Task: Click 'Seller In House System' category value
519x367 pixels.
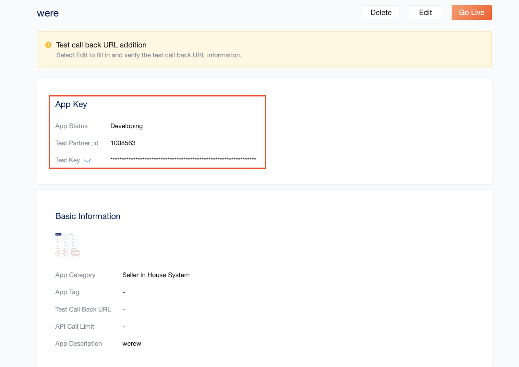Action: pyautogui.click(x=156, y=275)
